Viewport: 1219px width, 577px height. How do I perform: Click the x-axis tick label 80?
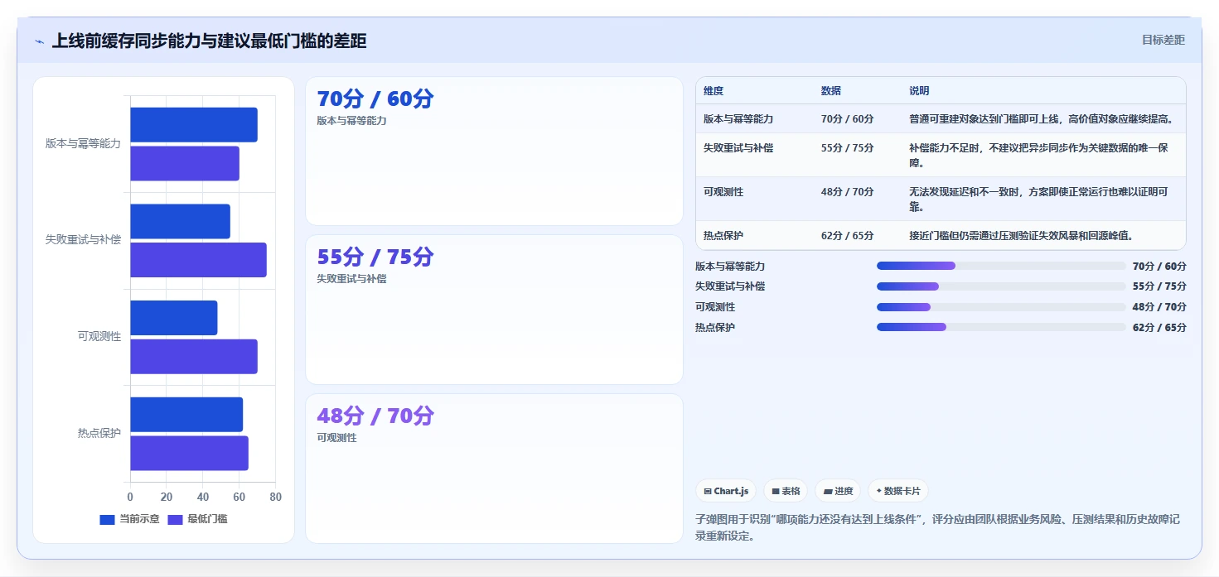[276, 497]
